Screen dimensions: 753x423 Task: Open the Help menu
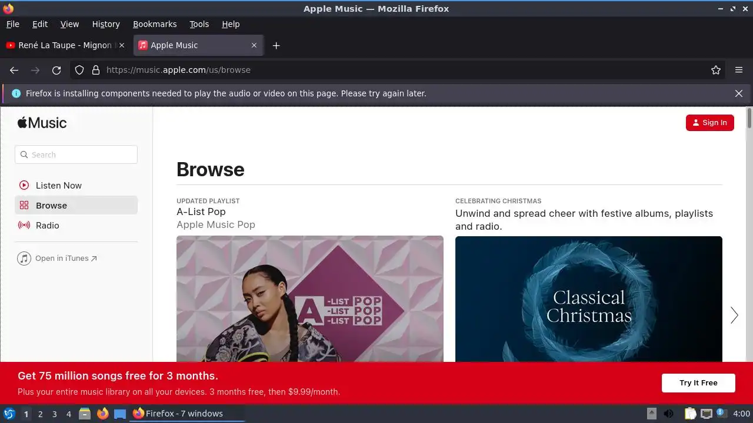click(231, 24)
